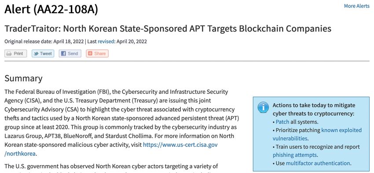Screen dimensions: 374x173
Task: Follow the us-cert.cisa.gov URL link
Action: coord(180,145)
